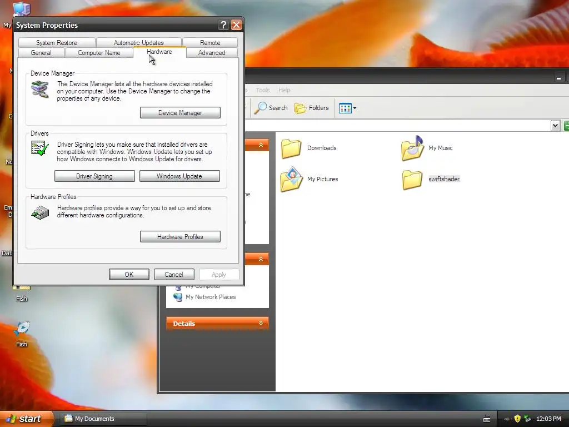The height and width of the screenshot is (427, 569).
Task: Select the Hardware tab
Action: coord(159,52)
